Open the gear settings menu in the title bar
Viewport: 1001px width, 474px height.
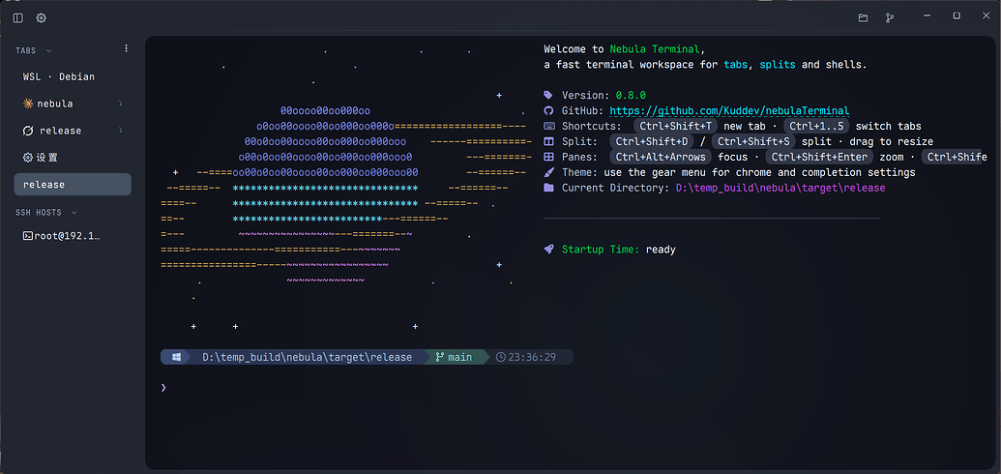pos(41,17)
